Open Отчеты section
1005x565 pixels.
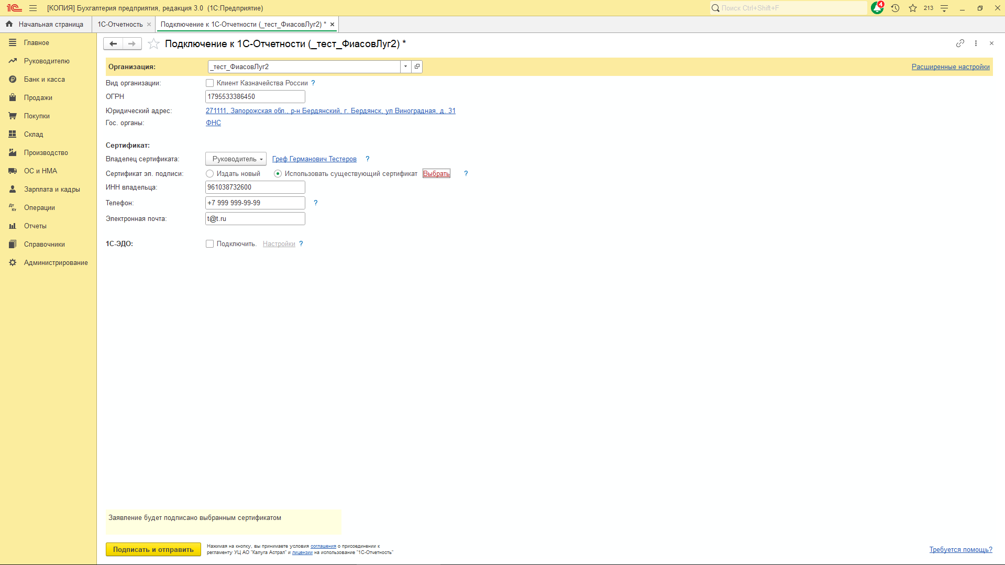(x=48, y=226)
